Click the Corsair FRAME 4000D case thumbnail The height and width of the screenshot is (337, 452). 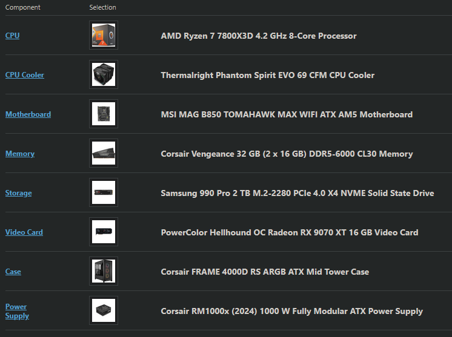[104, 271]
